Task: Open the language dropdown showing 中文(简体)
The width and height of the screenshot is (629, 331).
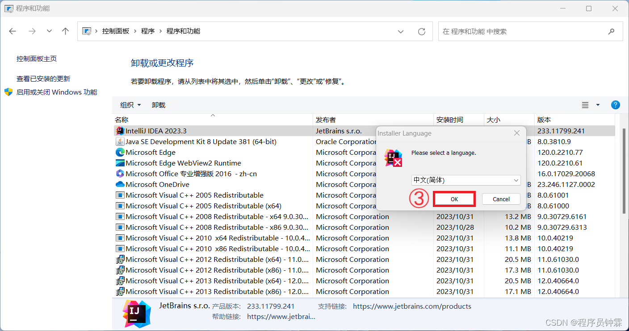Action: pos(466,180)
